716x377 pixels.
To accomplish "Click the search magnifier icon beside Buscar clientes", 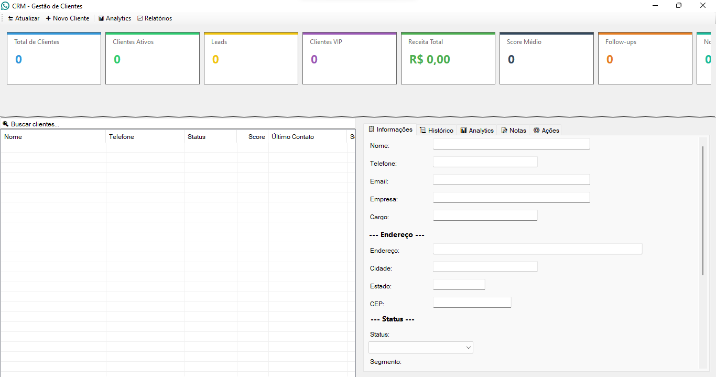I will 5,124.
